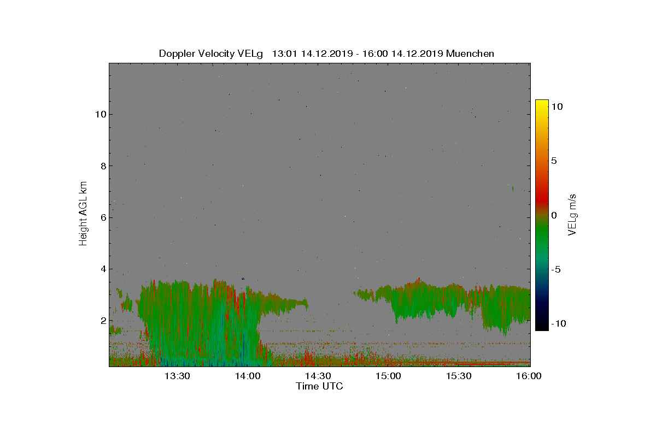The width and height of the screenshot is (656, 437).
Task: Click the height tick label 2
Action: 102,321
